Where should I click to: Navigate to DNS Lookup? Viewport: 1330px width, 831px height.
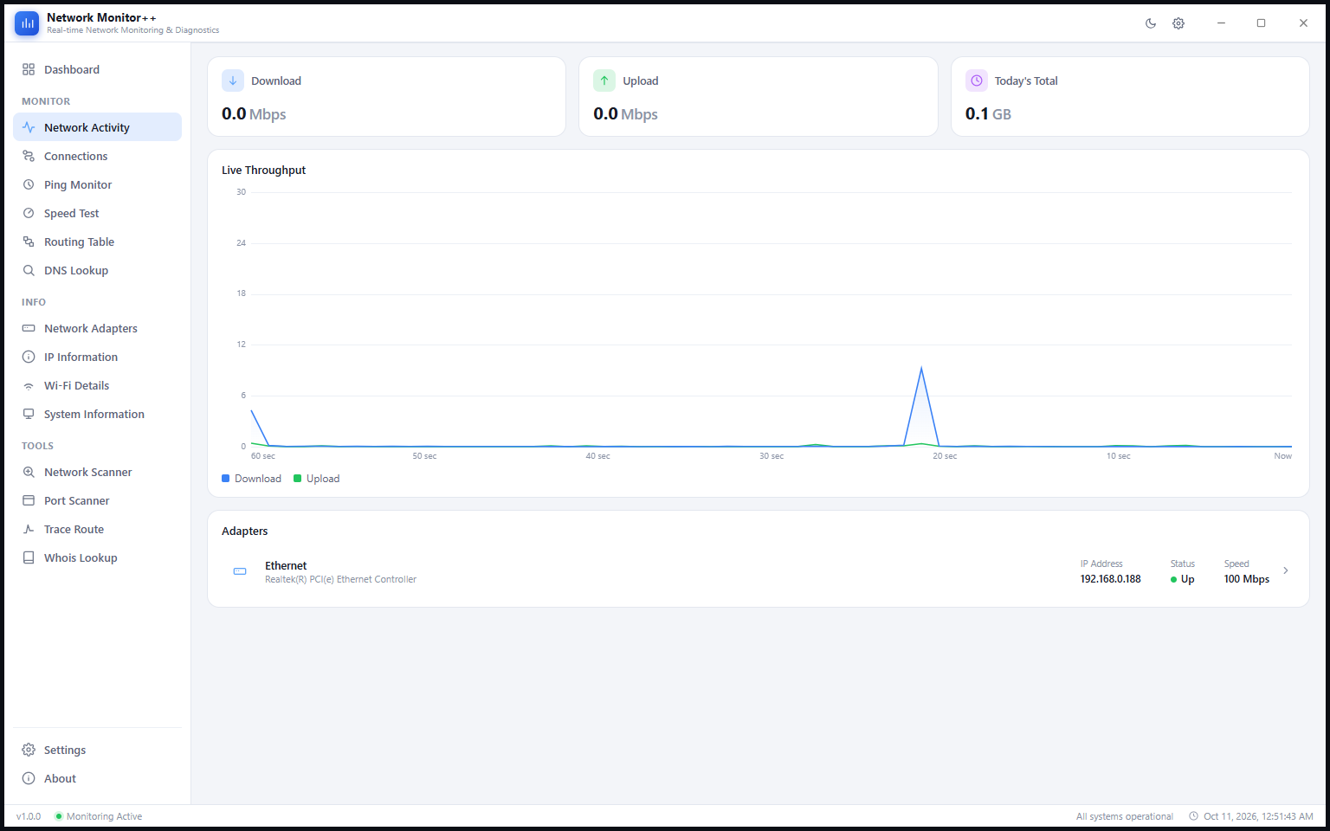pos(97,270)
